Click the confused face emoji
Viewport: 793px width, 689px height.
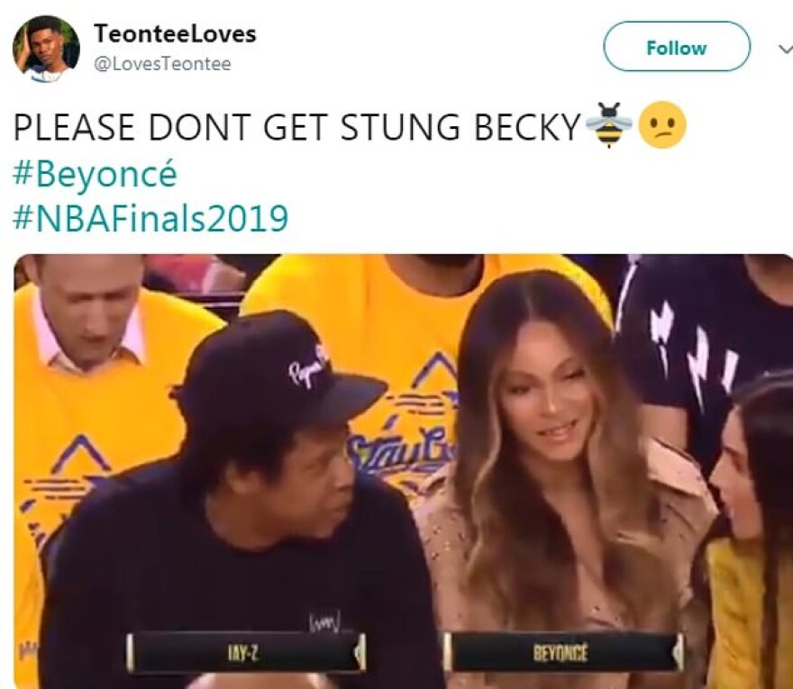click(662, 125)
